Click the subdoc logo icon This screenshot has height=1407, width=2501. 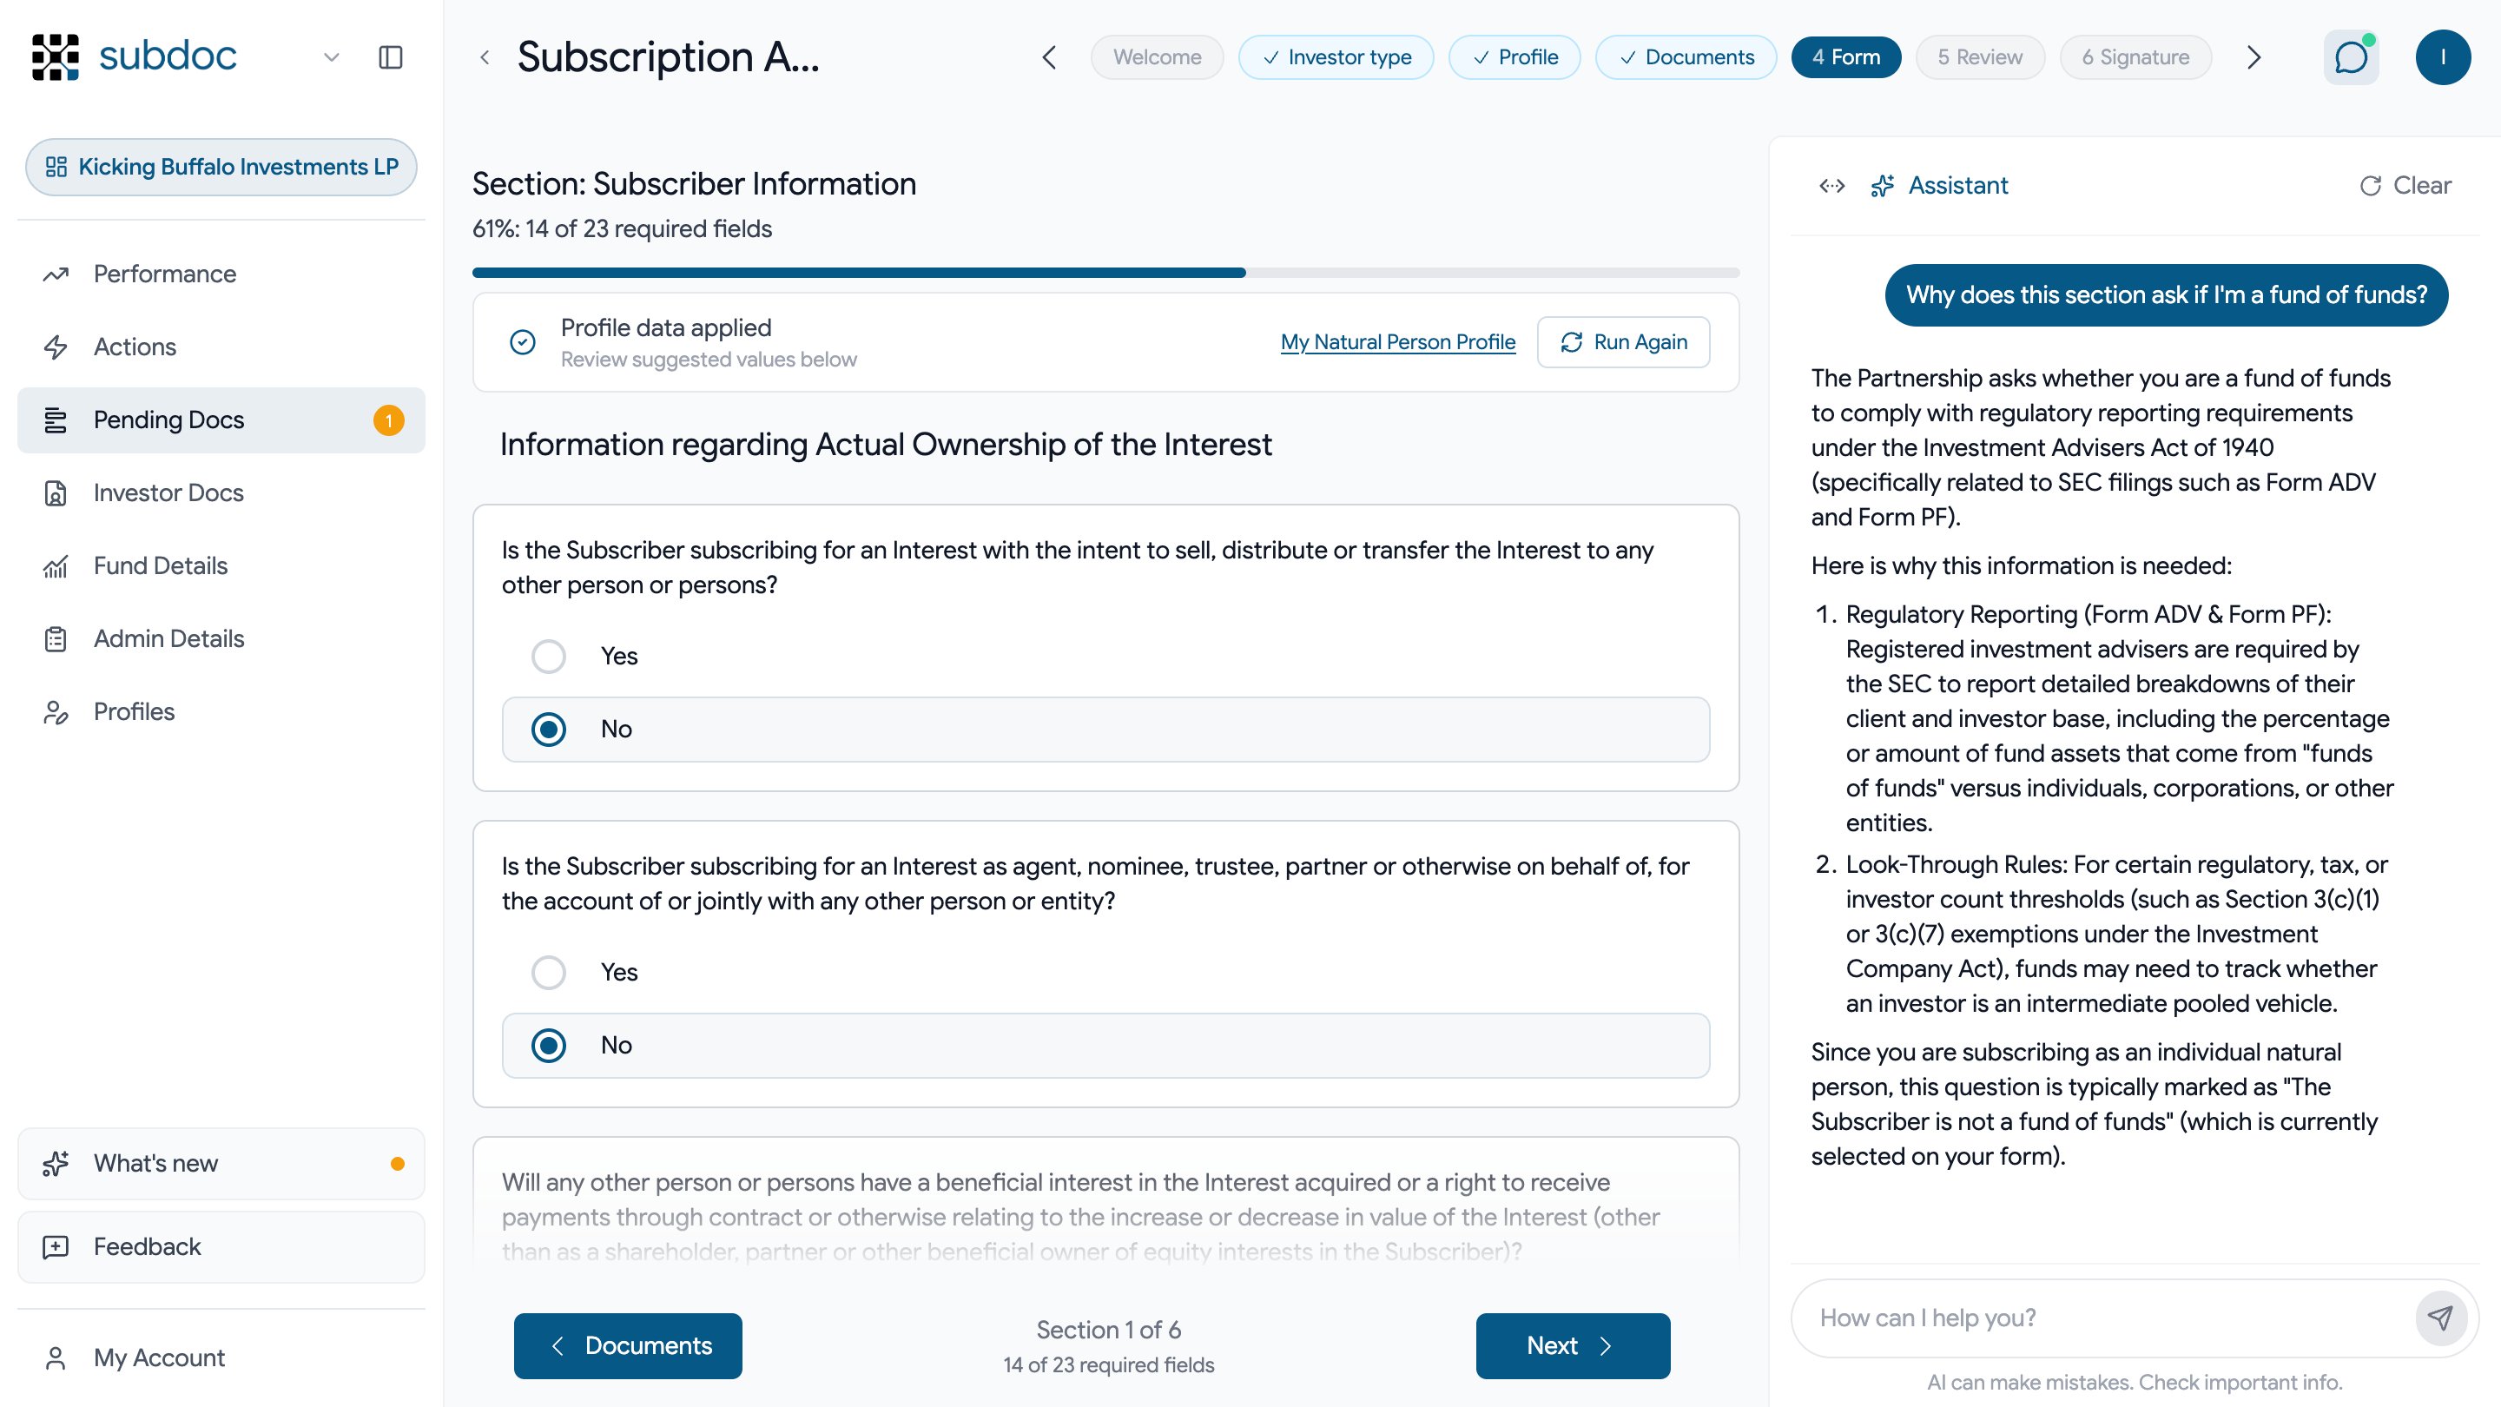56,56
